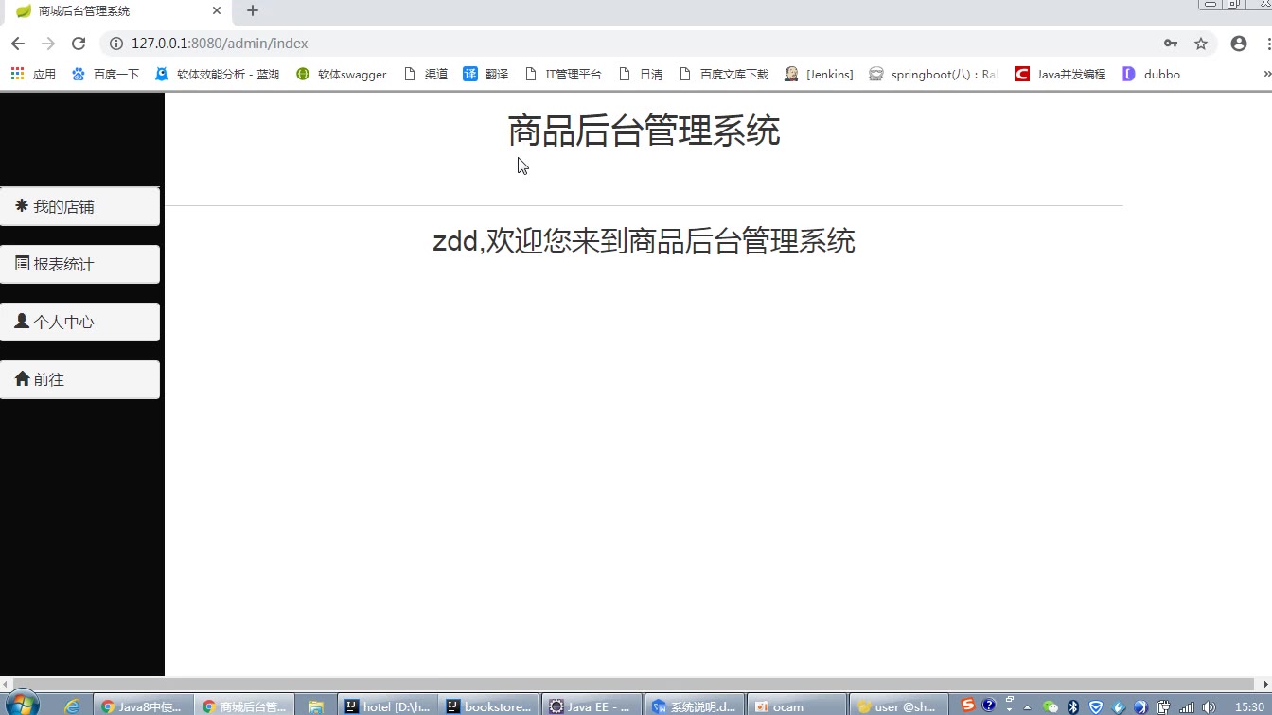Open a new browser tab with plus button
Image resolution: width=1272 pixels, height=715 pixels.
[253, 11]
